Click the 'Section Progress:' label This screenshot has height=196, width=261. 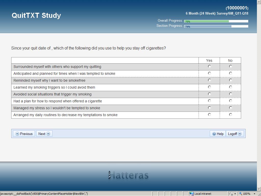pos(169,26)
